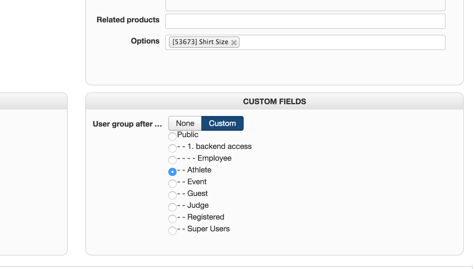Select the 1. backend access radio option

[x=172, y=148]
